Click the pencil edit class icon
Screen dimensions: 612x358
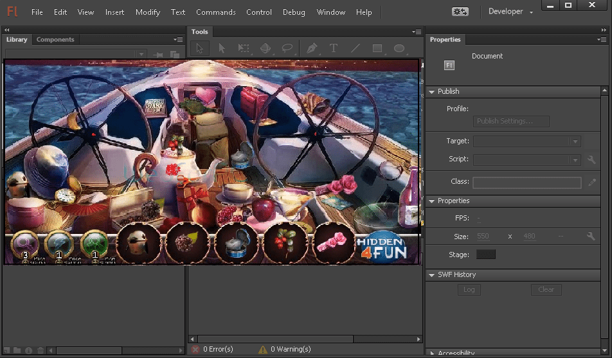[592, 183]
